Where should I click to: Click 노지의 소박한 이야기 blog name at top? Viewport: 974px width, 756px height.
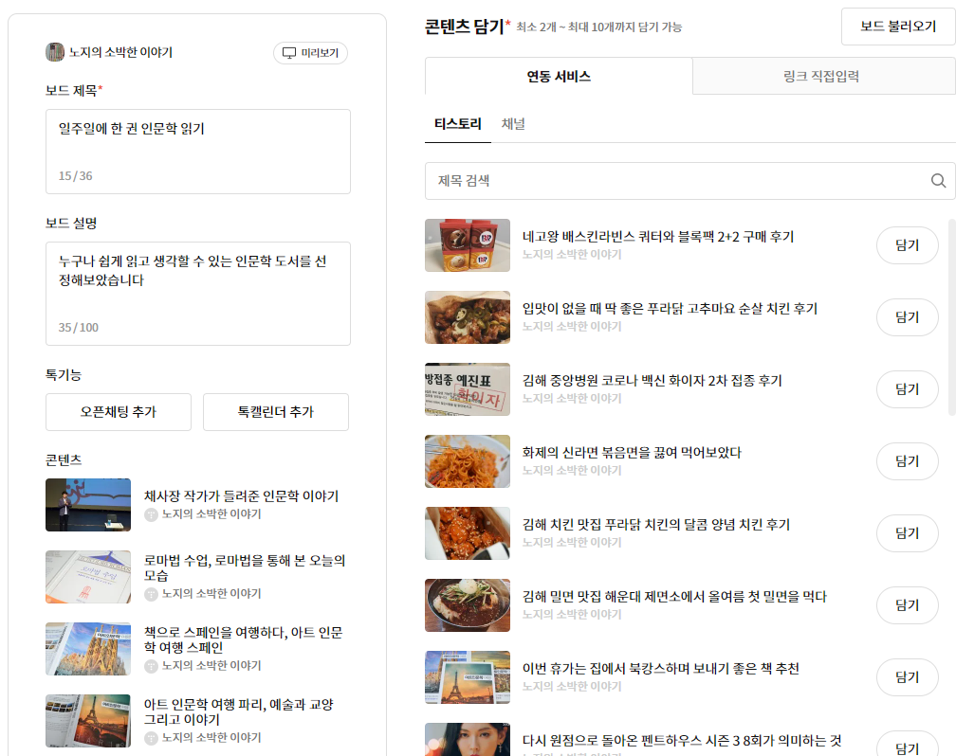120,52
